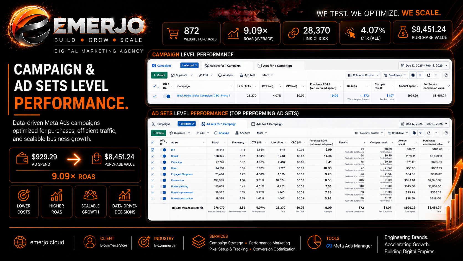Click the reports icon in the campaign-level toolbar
463x261 pixels.
coord(413,75)
